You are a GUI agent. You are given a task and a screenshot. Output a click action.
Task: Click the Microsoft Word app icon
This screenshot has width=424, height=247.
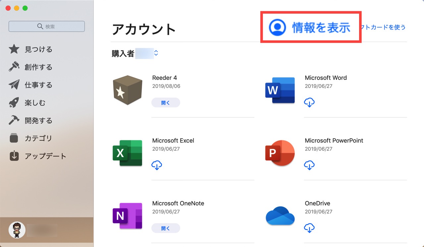(x=280, y=90)
